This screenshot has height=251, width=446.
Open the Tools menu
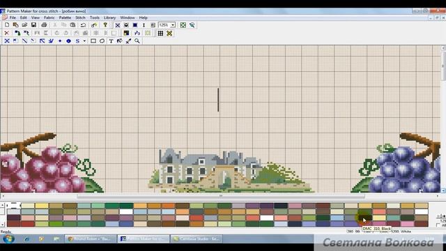point(95,17)
